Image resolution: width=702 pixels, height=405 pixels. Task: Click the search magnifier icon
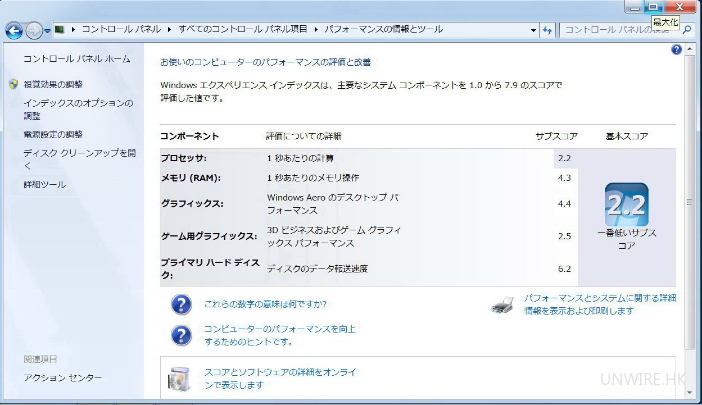tap(686, 30)
